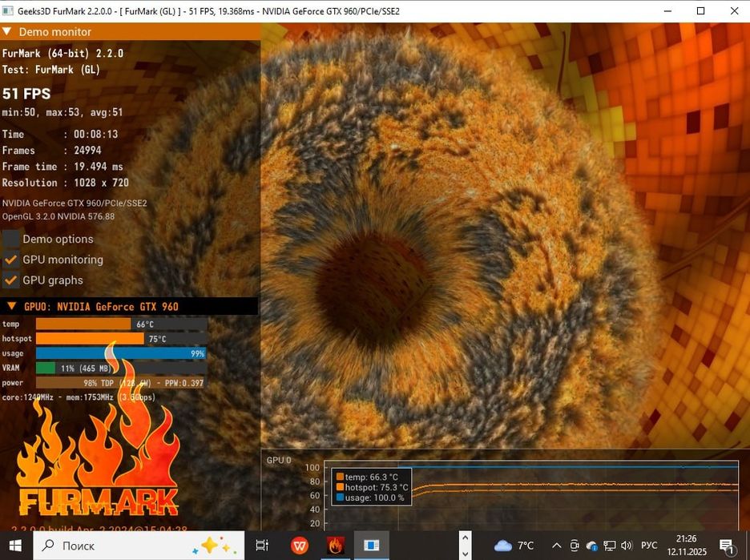Click the OpenGL 3.2.0 NVIDIA 576.88 line

pyautogui.click(x=58, y=216)
